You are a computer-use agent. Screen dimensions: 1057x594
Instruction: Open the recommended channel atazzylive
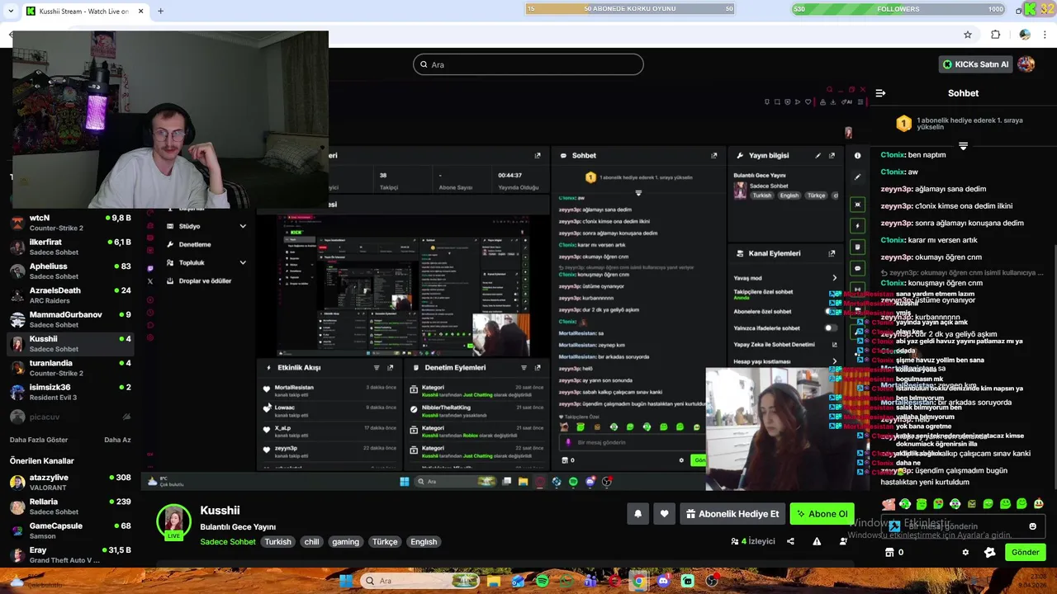(70, 483)
